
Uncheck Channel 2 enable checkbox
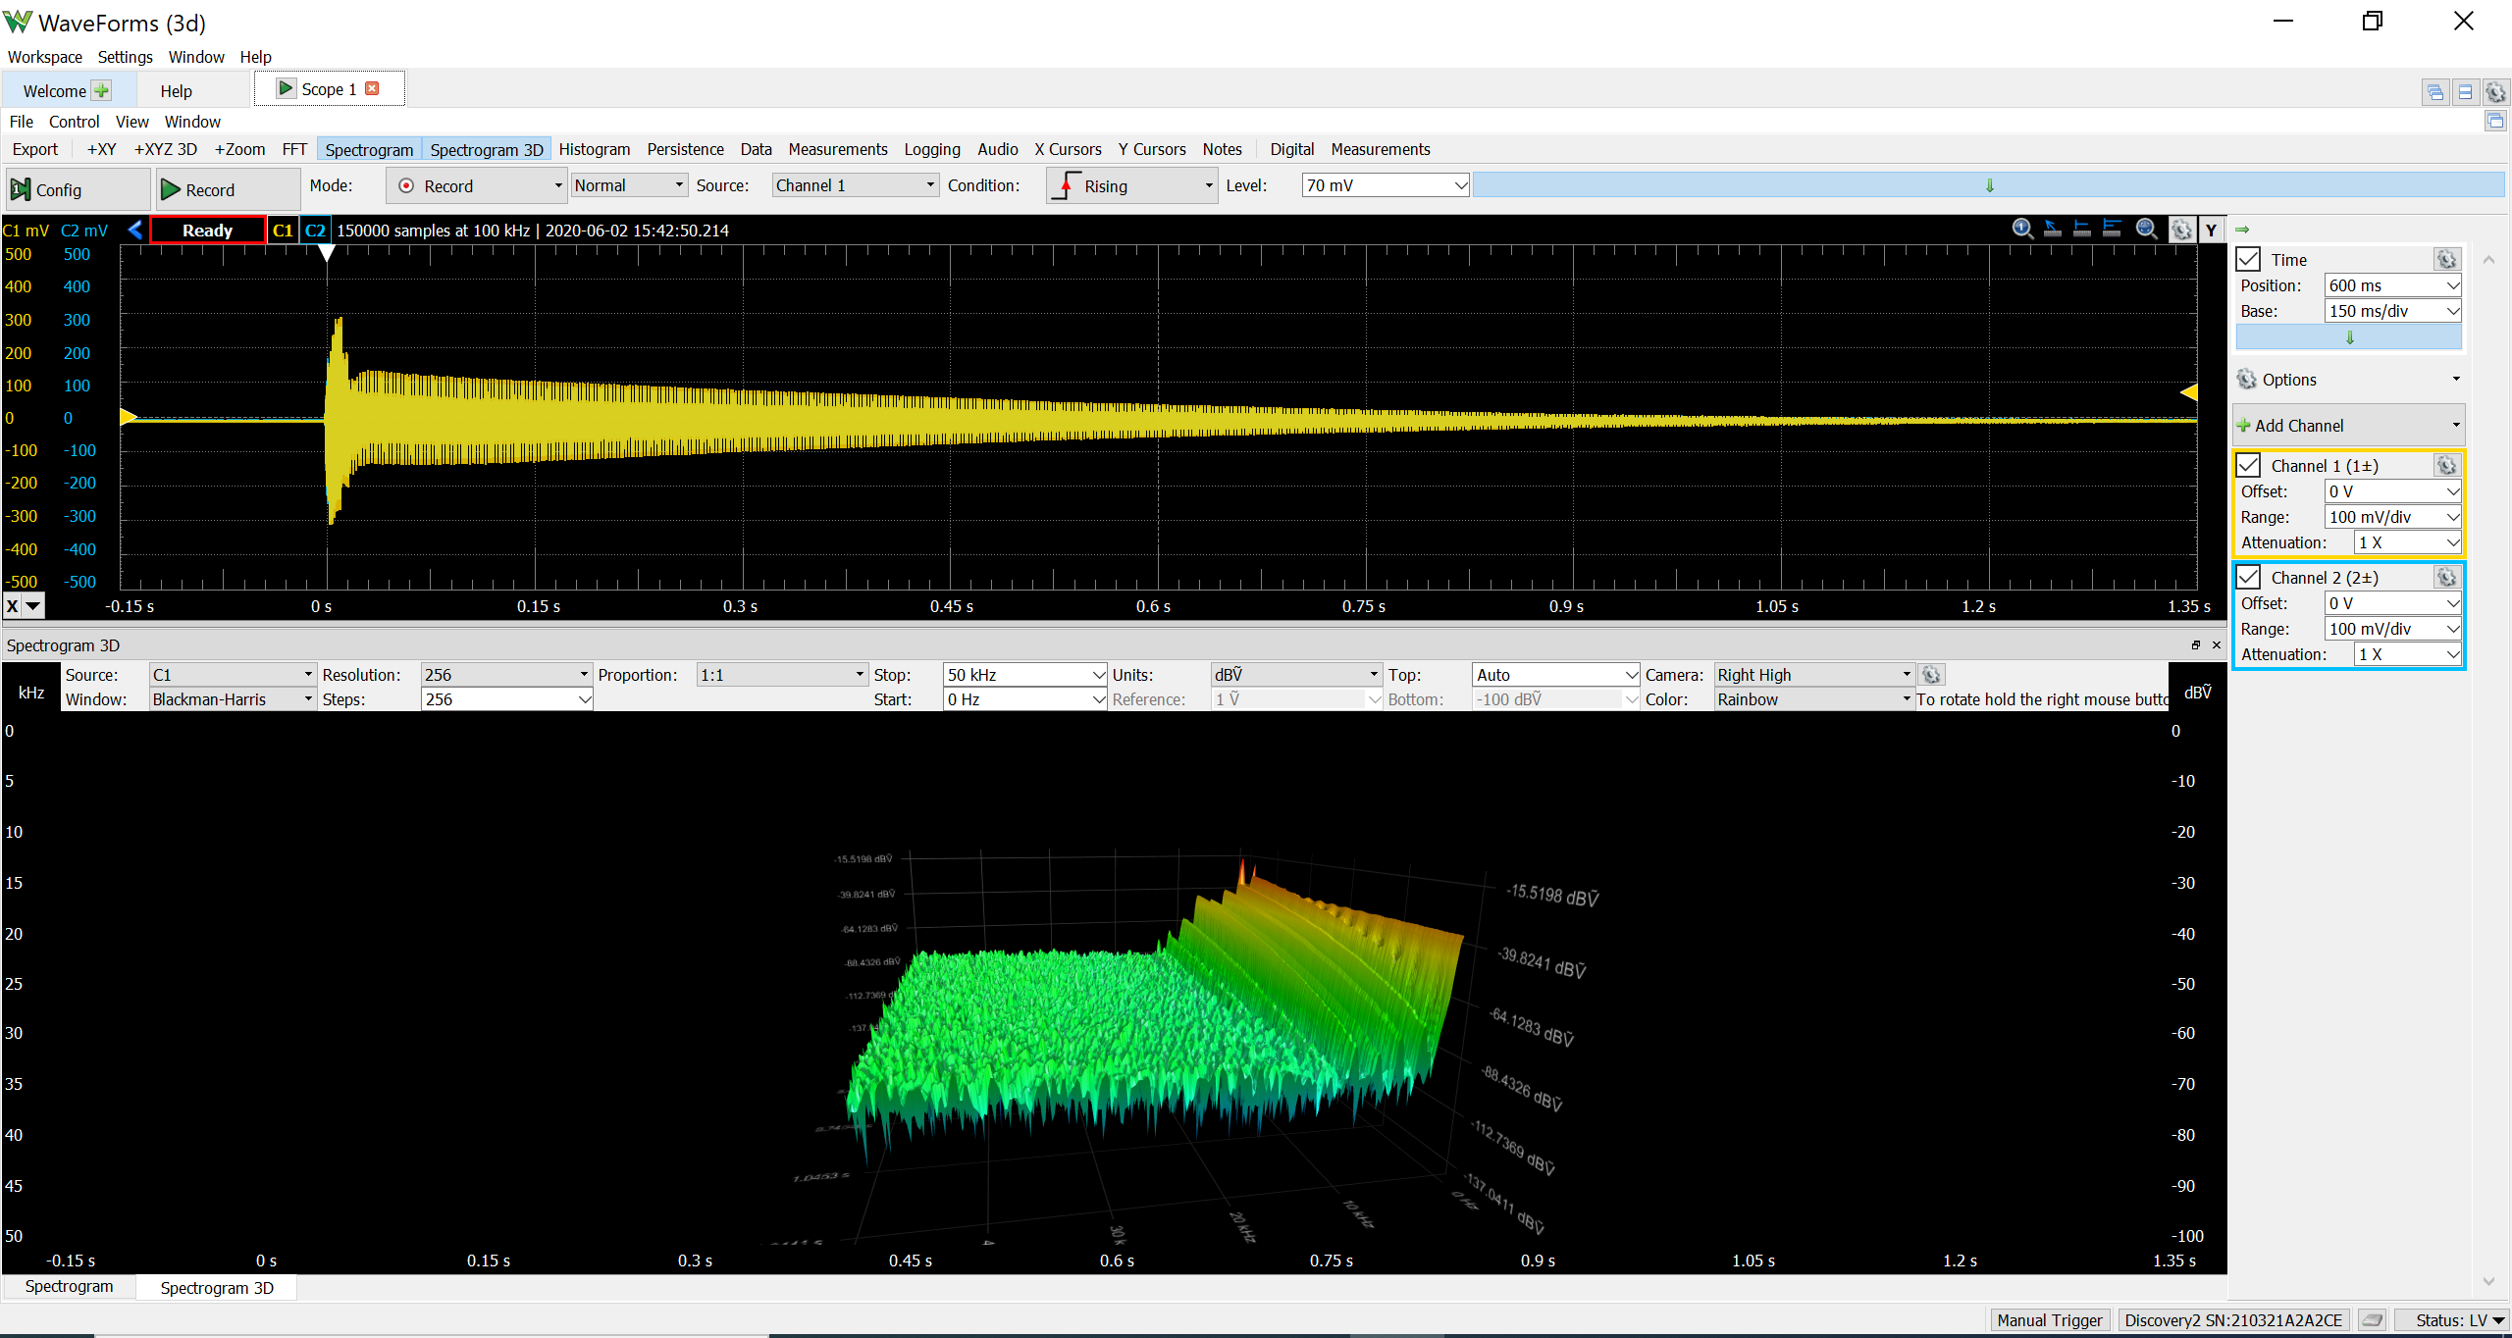point(2248,577)
